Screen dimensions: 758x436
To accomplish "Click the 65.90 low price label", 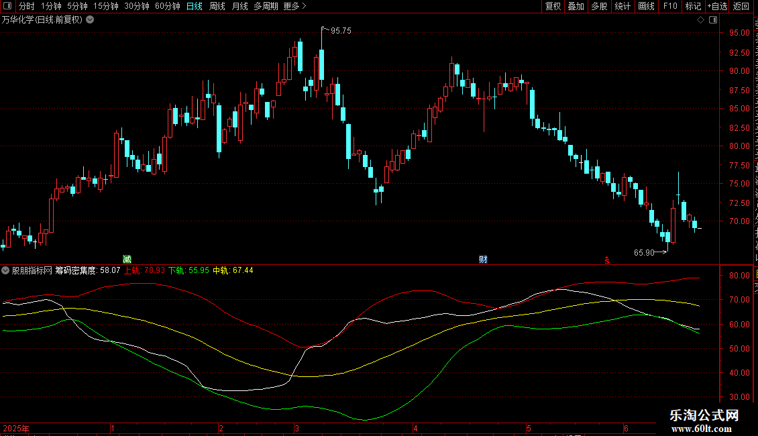I will coord(644,253).
